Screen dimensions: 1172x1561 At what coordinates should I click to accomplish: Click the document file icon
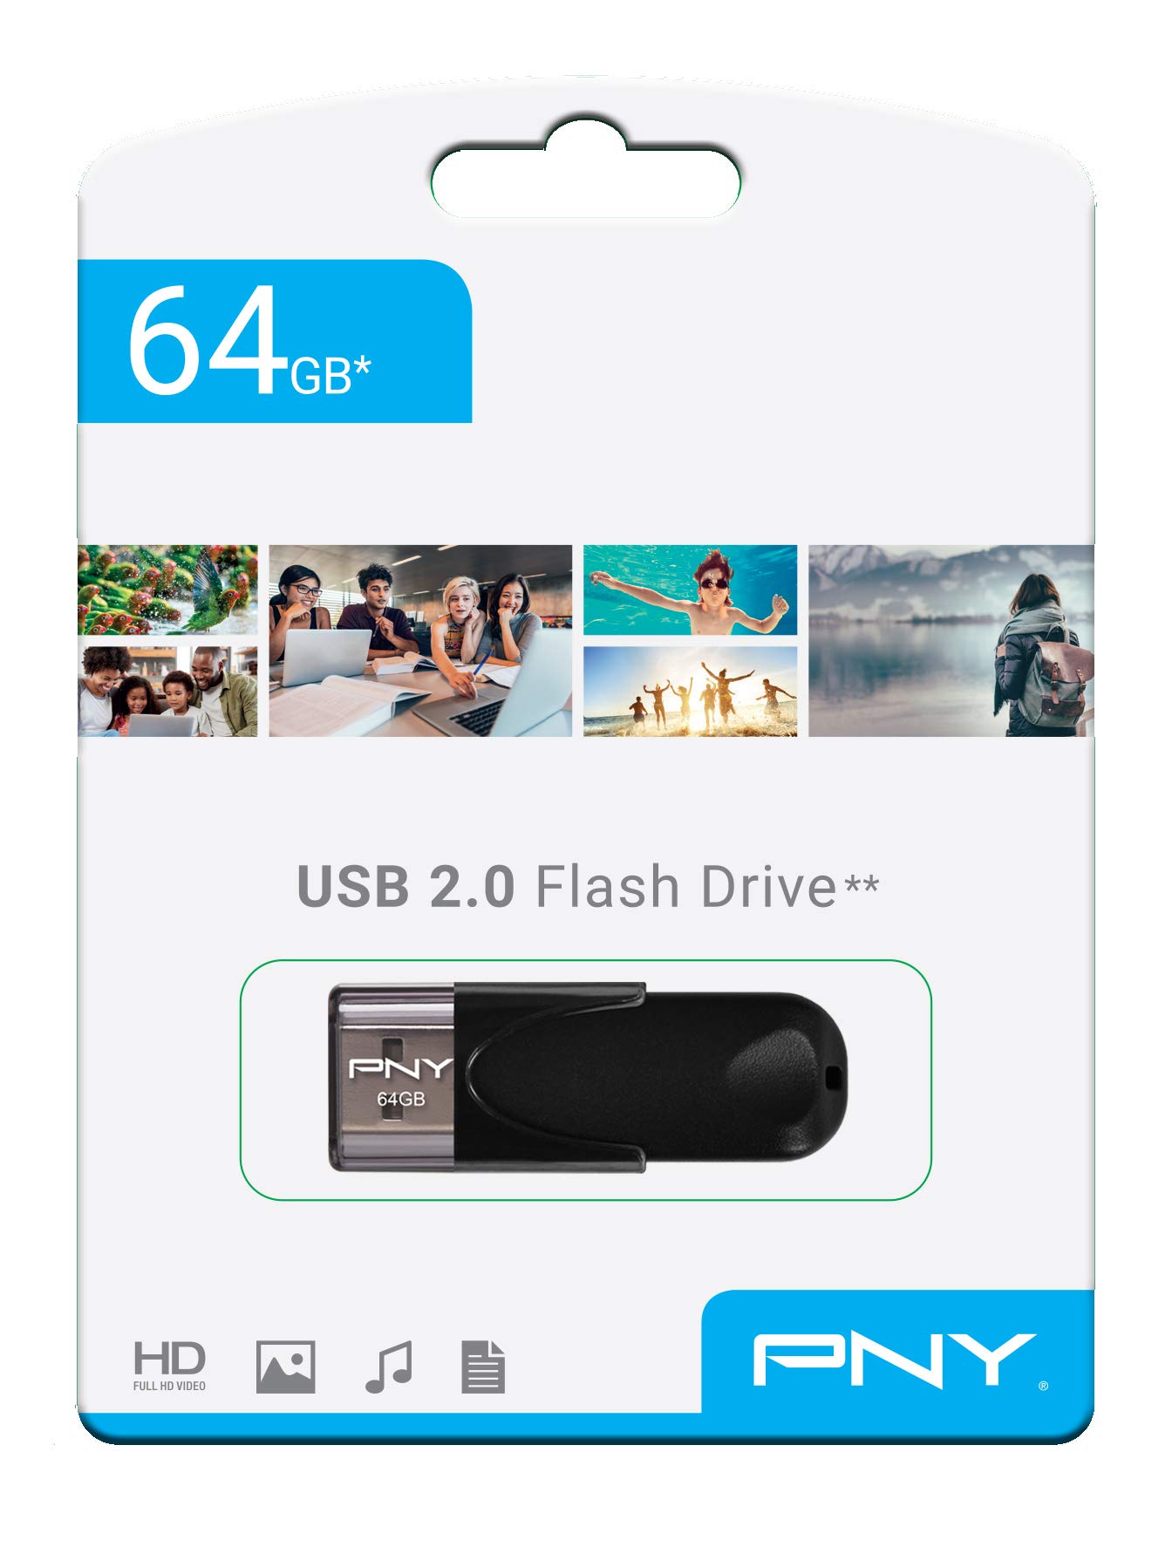click(483, 1367)
